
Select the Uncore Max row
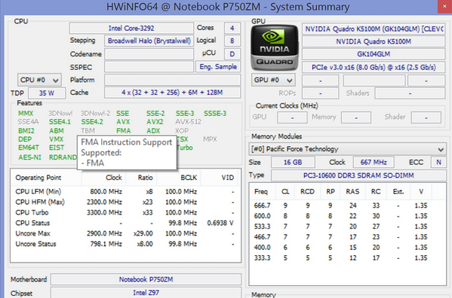tap(125, 233)
